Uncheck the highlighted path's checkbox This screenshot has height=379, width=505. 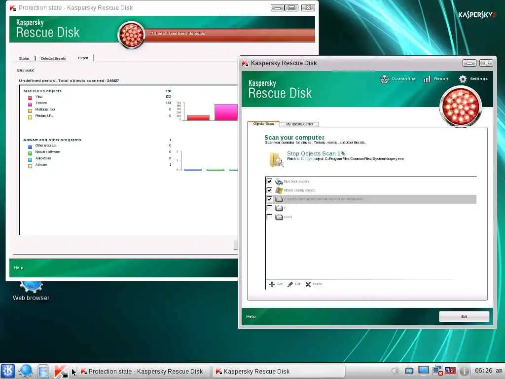(269, 199)
